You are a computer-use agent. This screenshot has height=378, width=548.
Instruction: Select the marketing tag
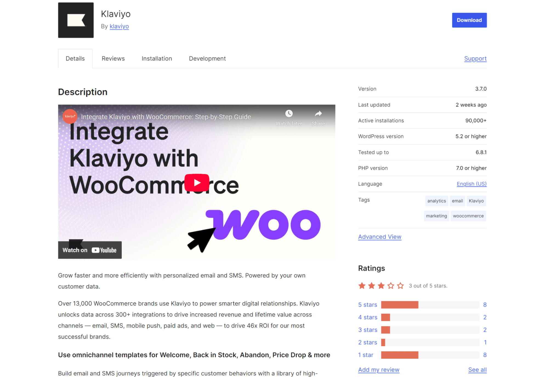436,216
